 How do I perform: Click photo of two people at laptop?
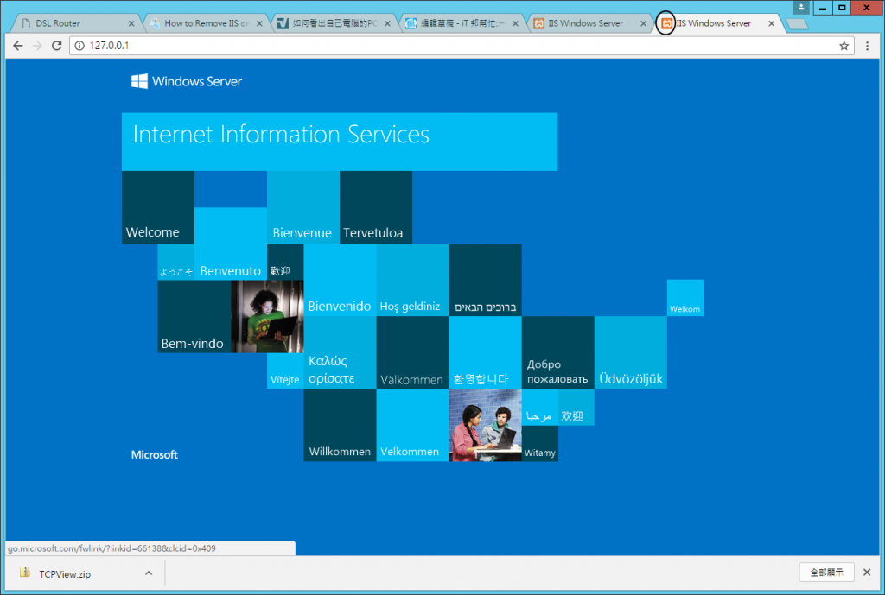[486, 425]
